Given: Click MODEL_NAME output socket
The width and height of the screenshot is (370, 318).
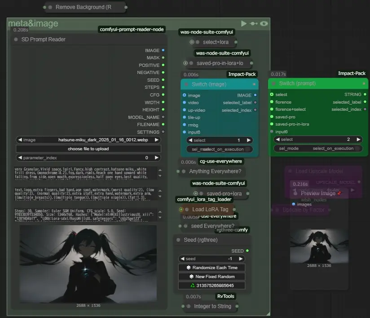Looking at the screenshot, I should 163,117.
